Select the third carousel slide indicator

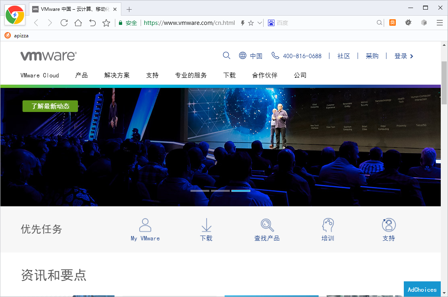point(241,191)
